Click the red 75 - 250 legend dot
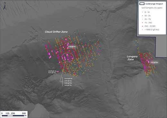The height and width of the screenshot is (118, 167). coord(143,23)
